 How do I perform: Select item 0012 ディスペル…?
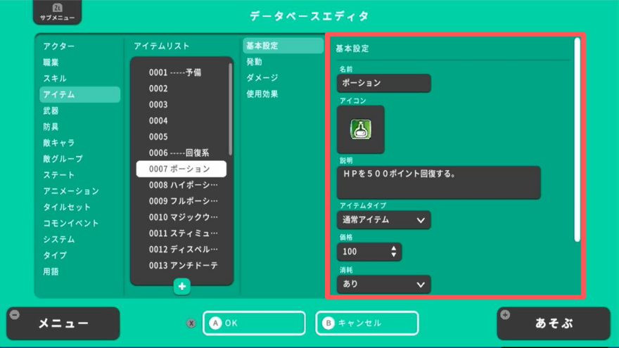click(181, 250)
